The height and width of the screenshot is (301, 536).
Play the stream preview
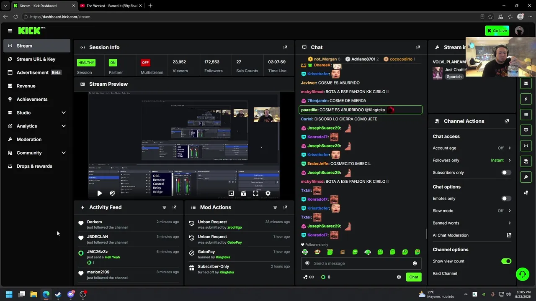[x=99, y=193]
